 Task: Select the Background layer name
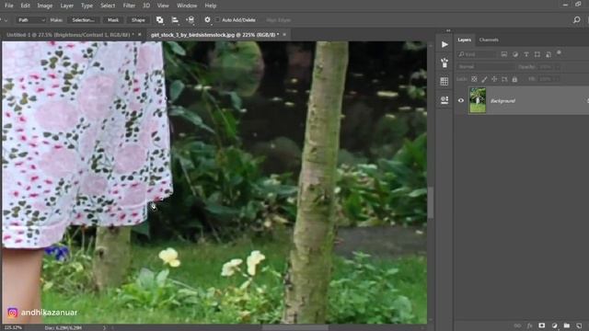pyautogui.click(x=502, y=100)
